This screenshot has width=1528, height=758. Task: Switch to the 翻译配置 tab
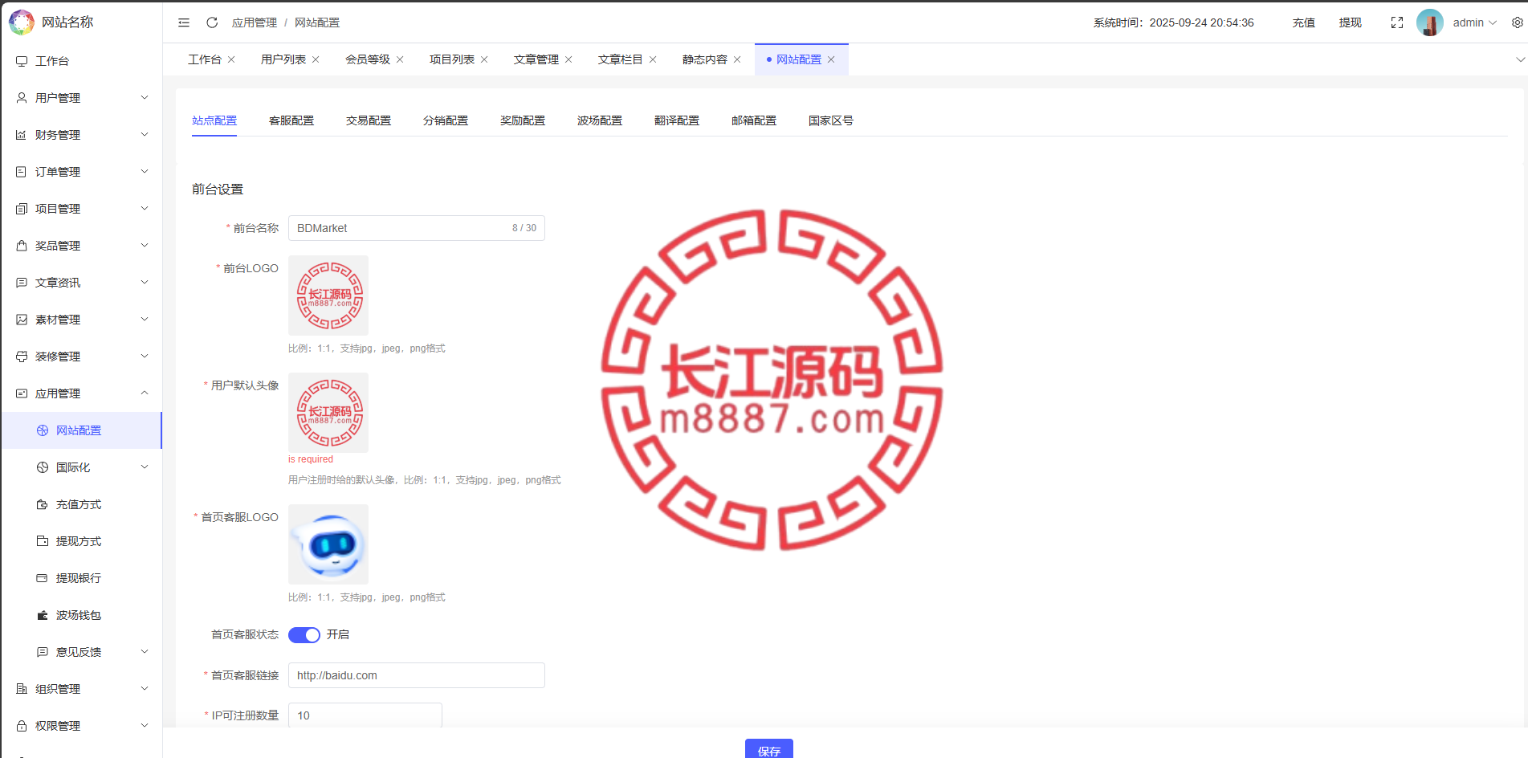pos(677,120)
